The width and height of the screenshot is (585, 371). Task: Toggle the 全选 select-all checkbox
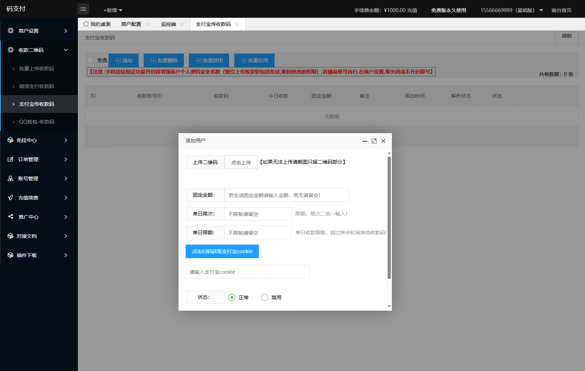tap(90, 60)
